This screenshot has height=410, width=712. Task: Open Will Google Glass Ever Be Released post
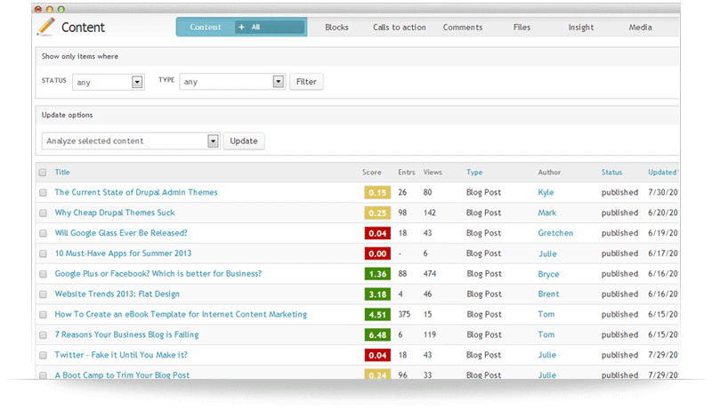click(x=121, y=233)
